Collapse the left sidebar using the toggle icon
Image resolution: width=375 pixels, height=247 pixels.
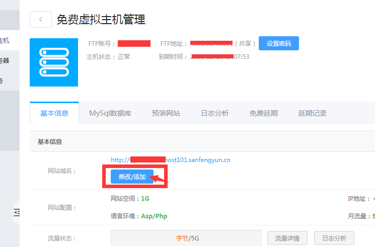(17, 213)
